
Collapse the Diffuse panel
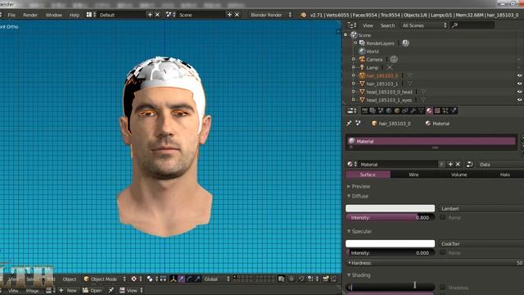click(358, 196)
